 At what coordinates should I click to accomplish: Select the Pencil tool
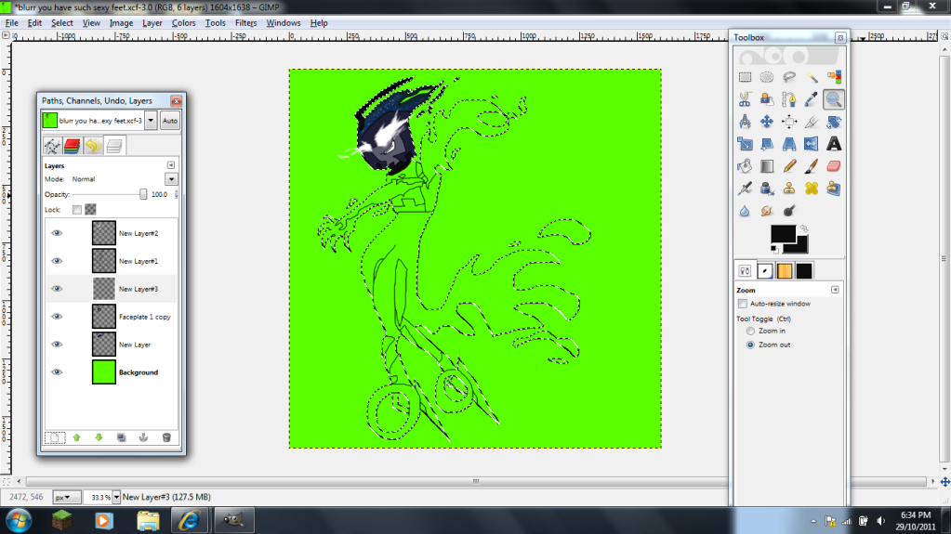coord(789,166)
